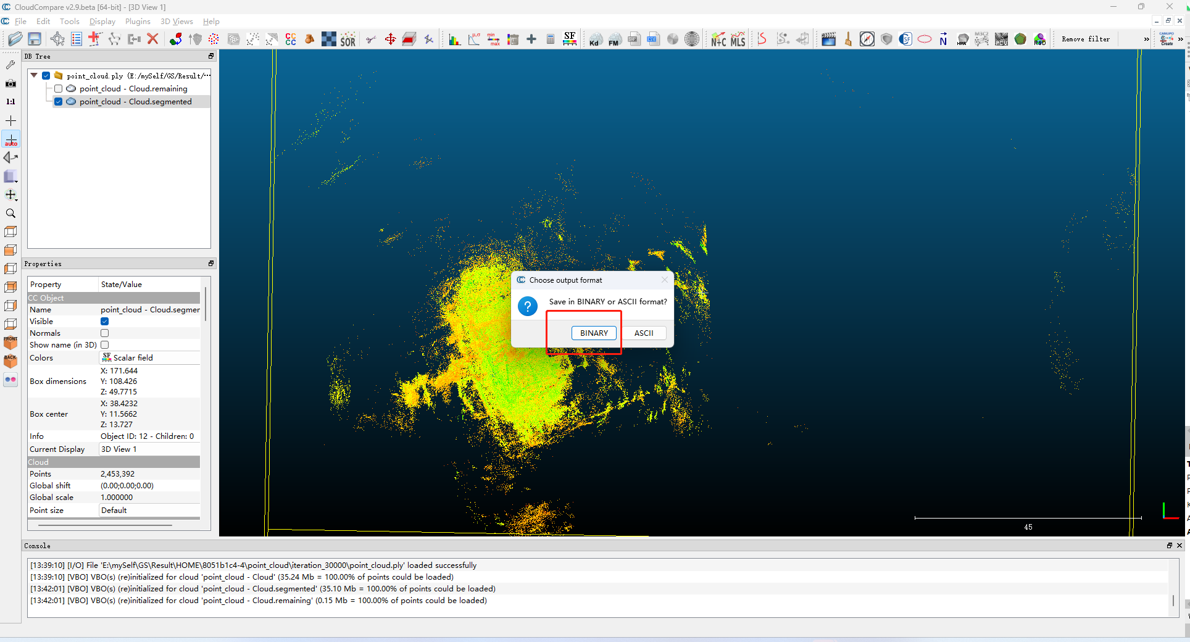
Task: Open the Colors Scalar field dropdown
Action: pos(150,358)
